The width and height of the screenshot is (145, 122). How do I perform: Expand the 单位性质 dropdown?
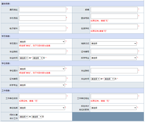(42, 108)
